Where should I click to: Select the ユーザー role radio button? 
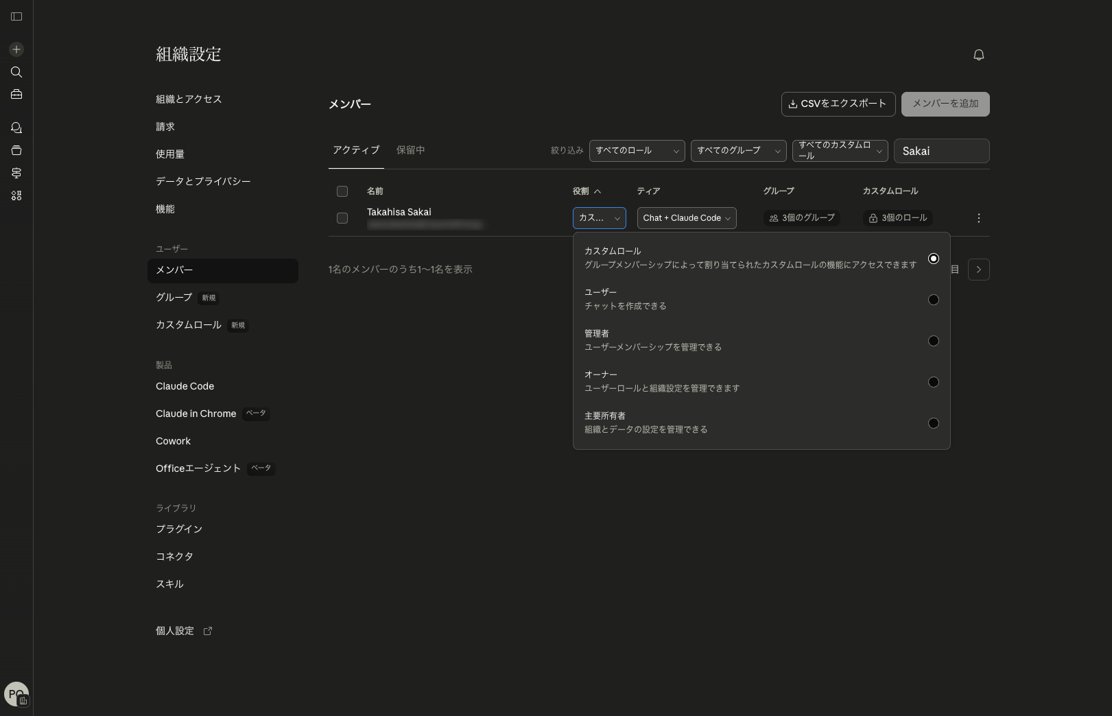point(933,300)
